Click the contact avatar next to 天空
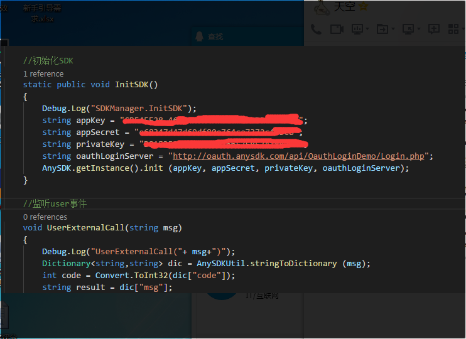The image size is (466, 339). 322,8
